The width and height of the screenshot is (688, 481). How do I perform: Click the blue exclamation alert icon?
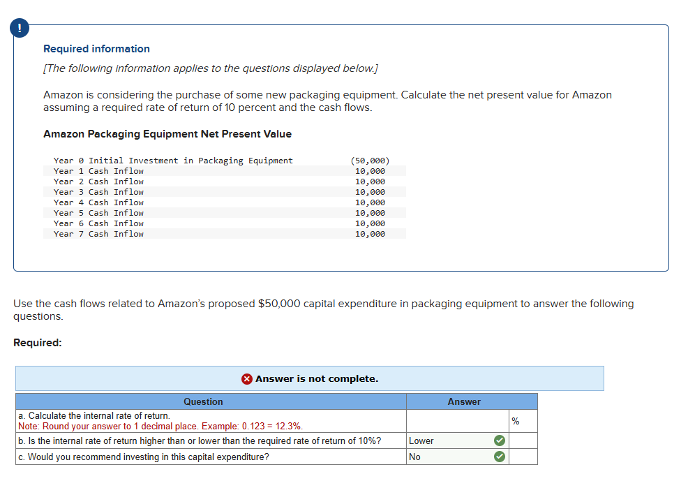[x=19, y=28]
